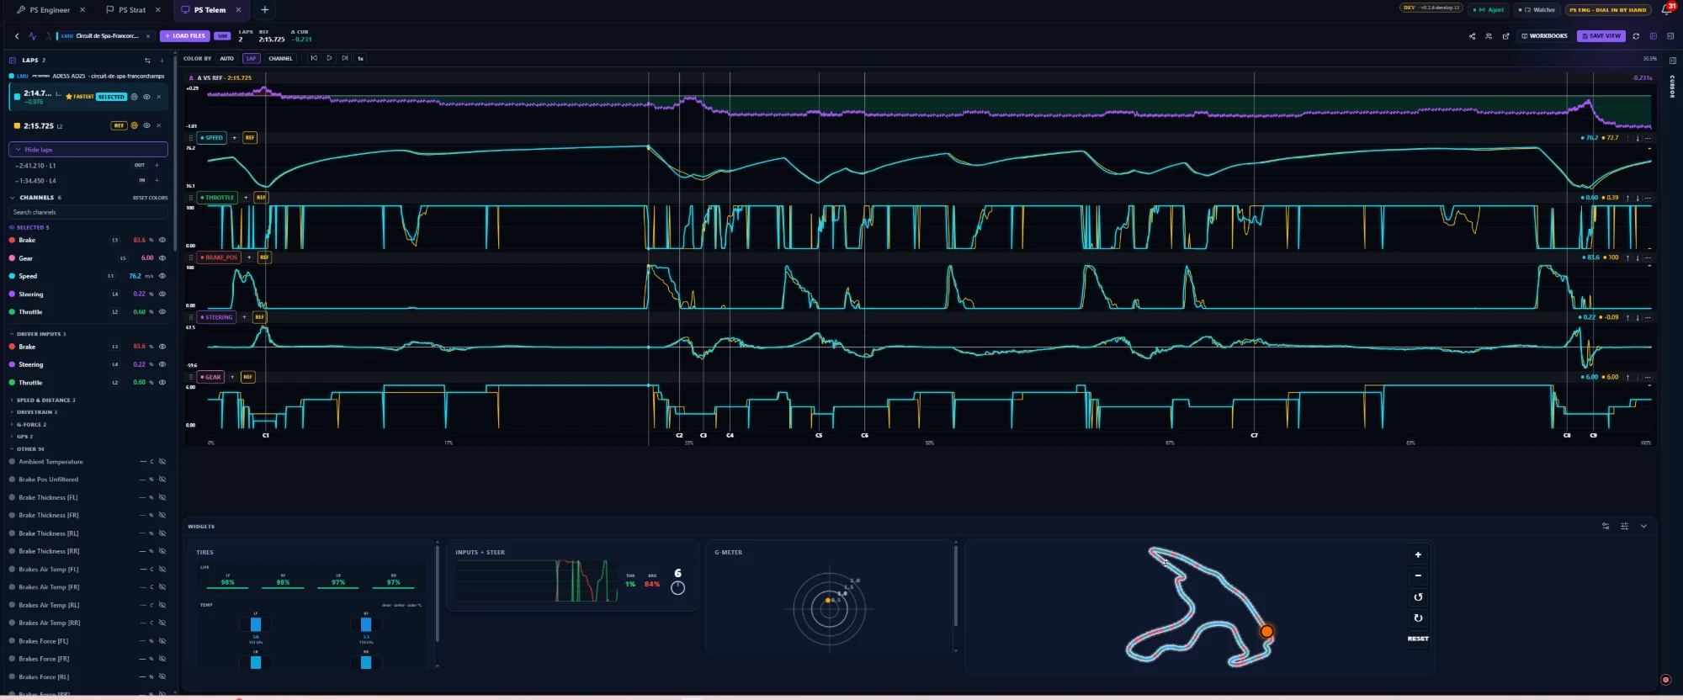Switch to the PS Engineer tab
The height and width of the screenshot is (700, 1683).
(50, 10)
